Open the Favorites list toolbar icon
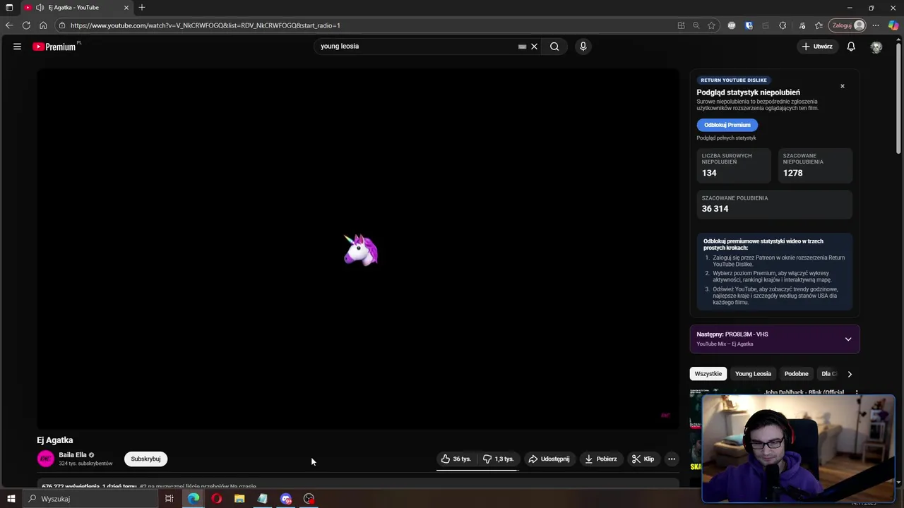 point(819,25)
